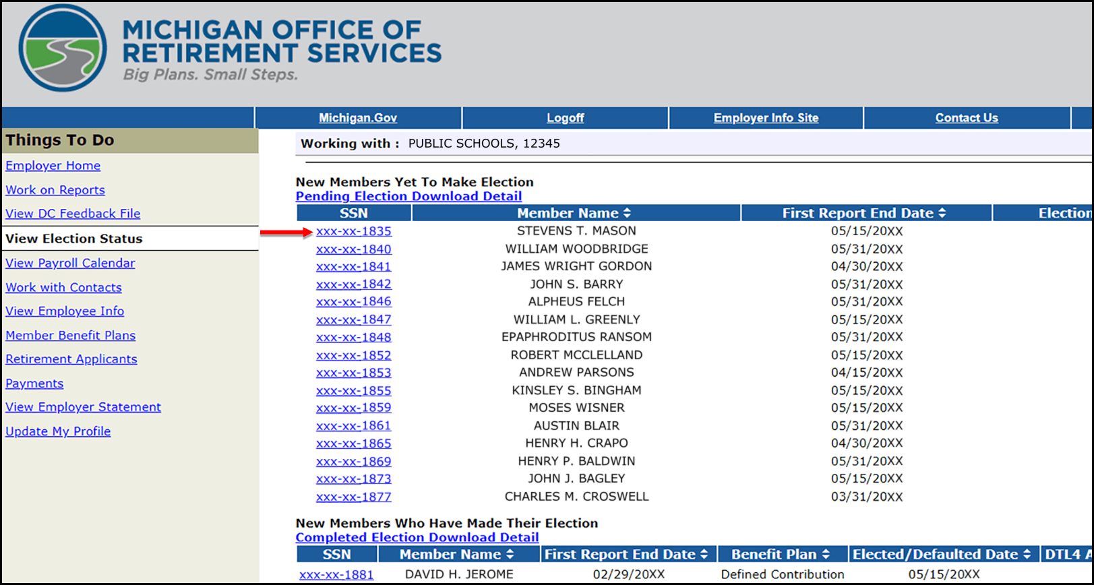Click Logoff in the navigation bar

point(565,118)
